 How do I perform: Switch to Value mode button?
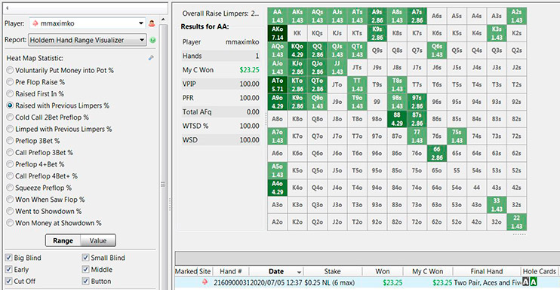(x=98, y=241)
